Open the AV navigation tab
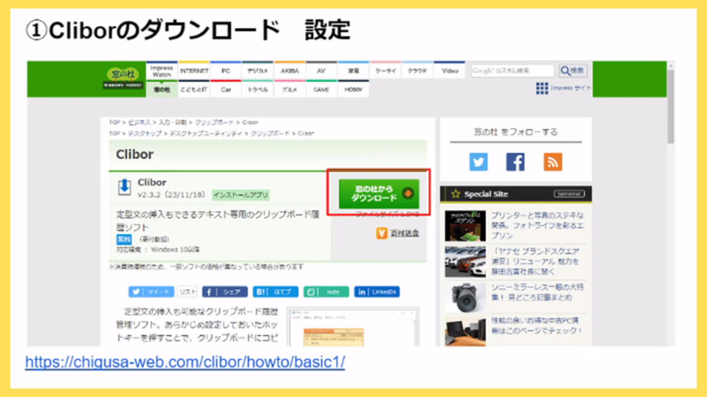Screen dimensions: 707x397 321,71
